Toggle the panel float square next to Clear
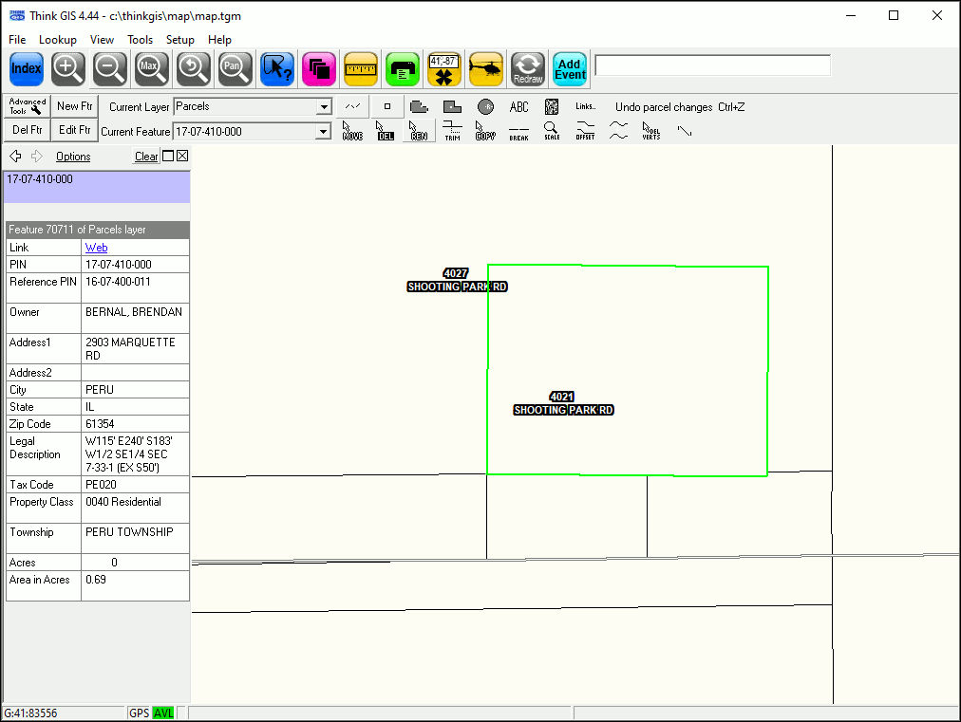The width and height of the screenshot is (961, 722). [168, 157]
